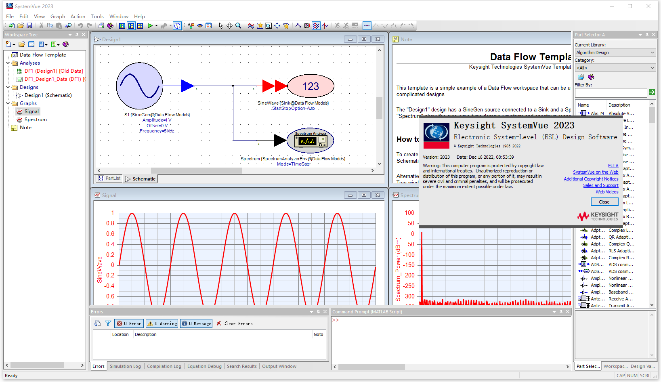Click the Undo arrow icon
The height and width of the screenshot is (382, 661).
click(80, 26)
